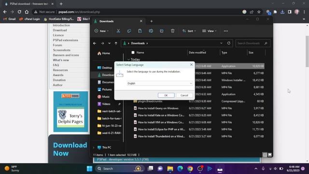
Task: Click Download Now banner
Action: 70,149
